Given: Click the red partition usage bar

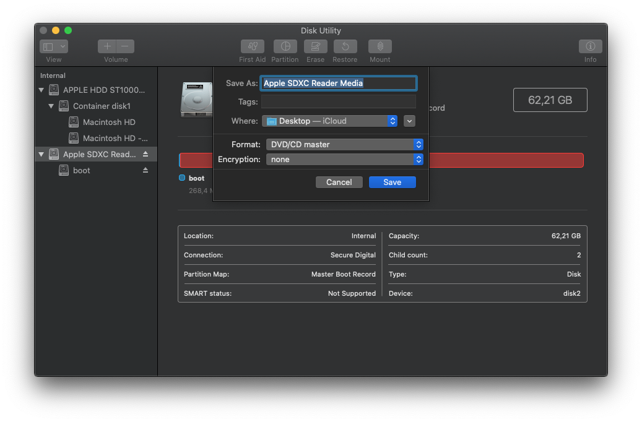Looking at the screenshot, I should pos(506,160).
